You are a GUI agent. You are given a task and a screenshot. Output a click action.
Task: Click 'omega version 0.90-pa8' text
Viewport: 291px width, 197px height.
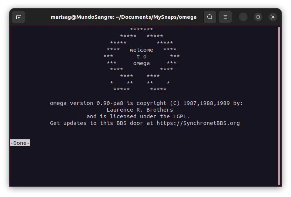87,103
